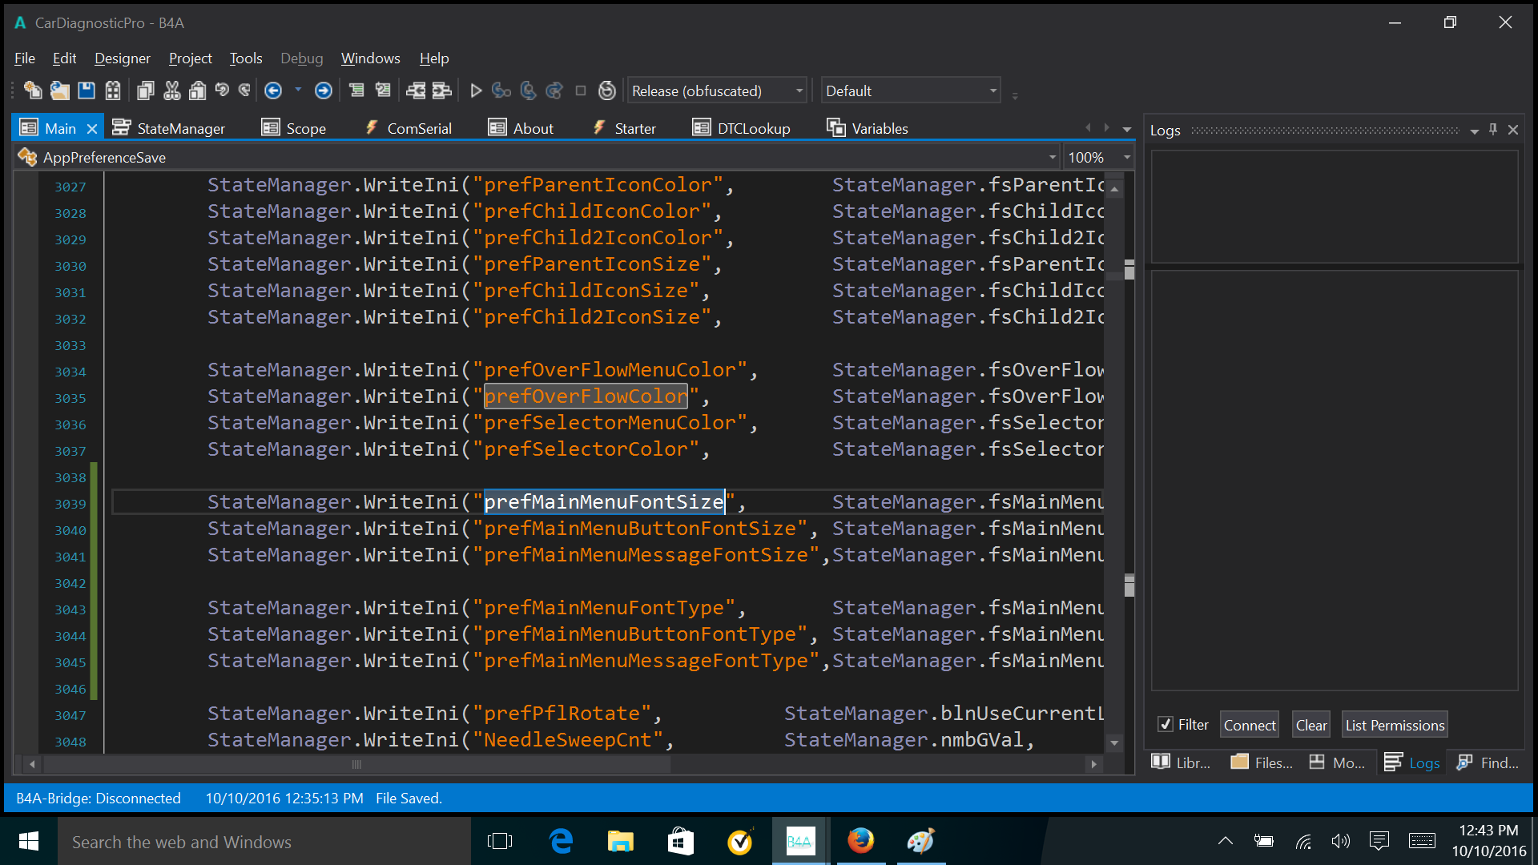Screen dimensions: 1538x865
Task: Click the Save file toolbar icon
Action: click(x=87, y=91)
